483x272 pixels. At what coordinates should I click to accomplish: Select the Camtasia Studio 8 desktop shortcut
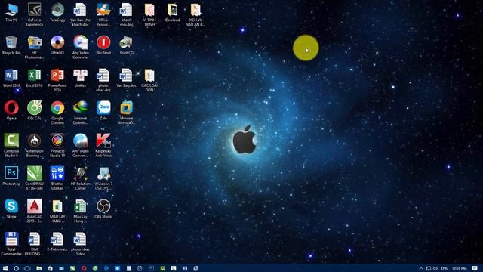11,145
